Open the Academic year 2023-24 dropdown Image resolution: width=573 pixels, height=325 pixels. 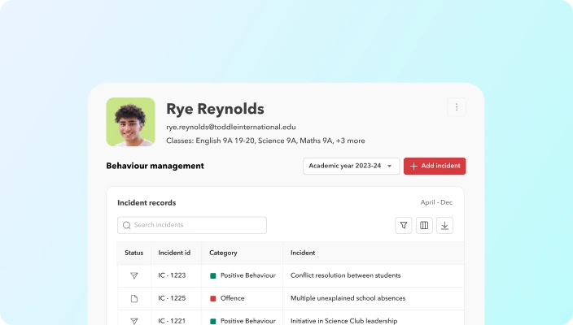(351, 166)
